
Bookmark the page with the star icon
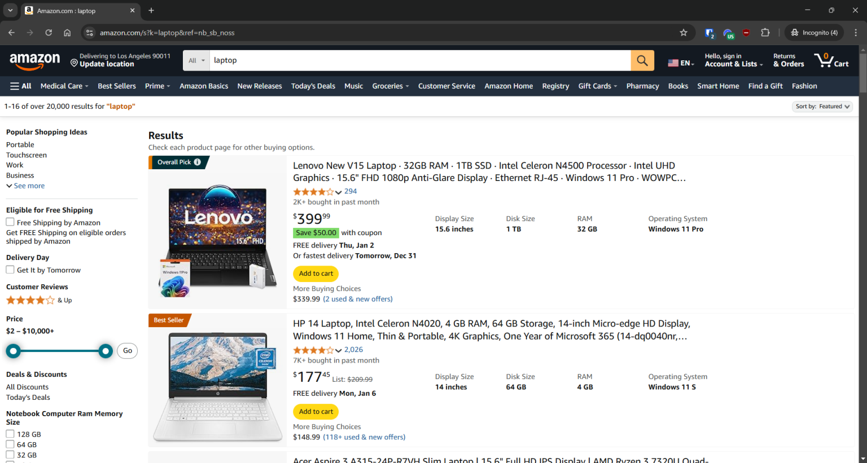(684, 33)
